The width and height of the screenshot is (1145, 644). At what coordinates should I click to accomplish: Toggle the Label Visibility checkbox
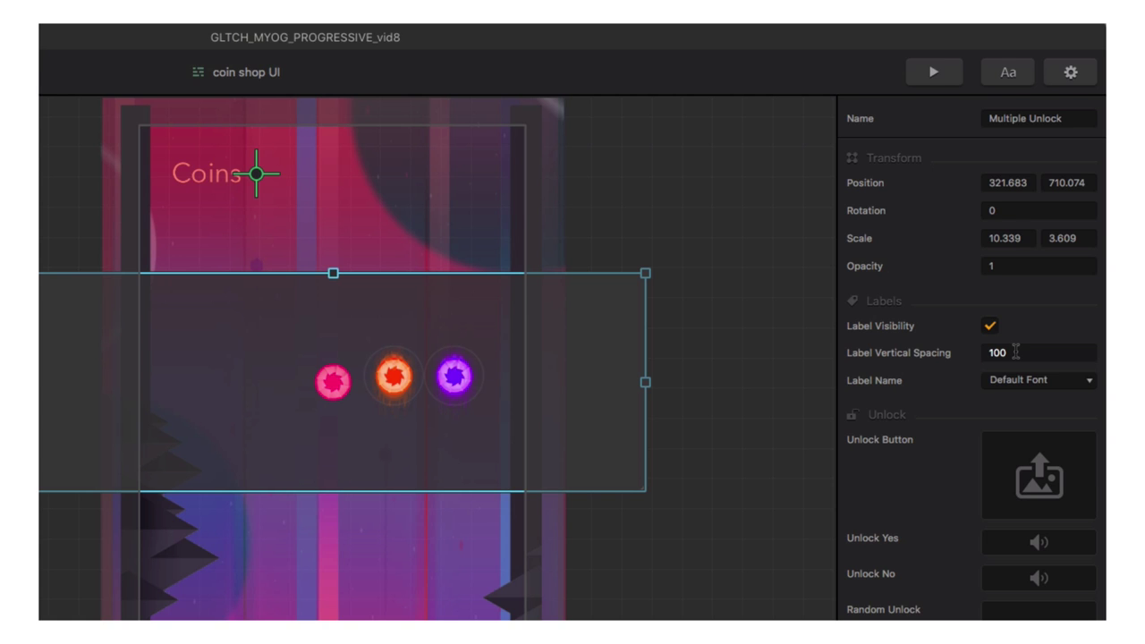[989, 326]
